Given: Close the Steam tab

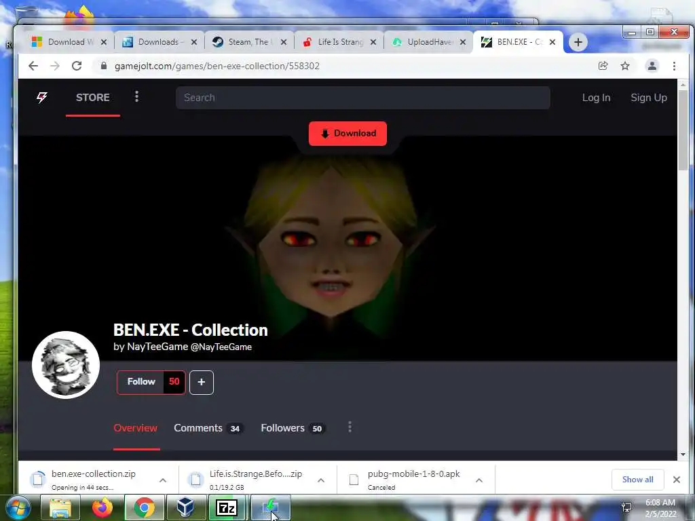Looking at the screenshot, I should (x=284, y=42).
